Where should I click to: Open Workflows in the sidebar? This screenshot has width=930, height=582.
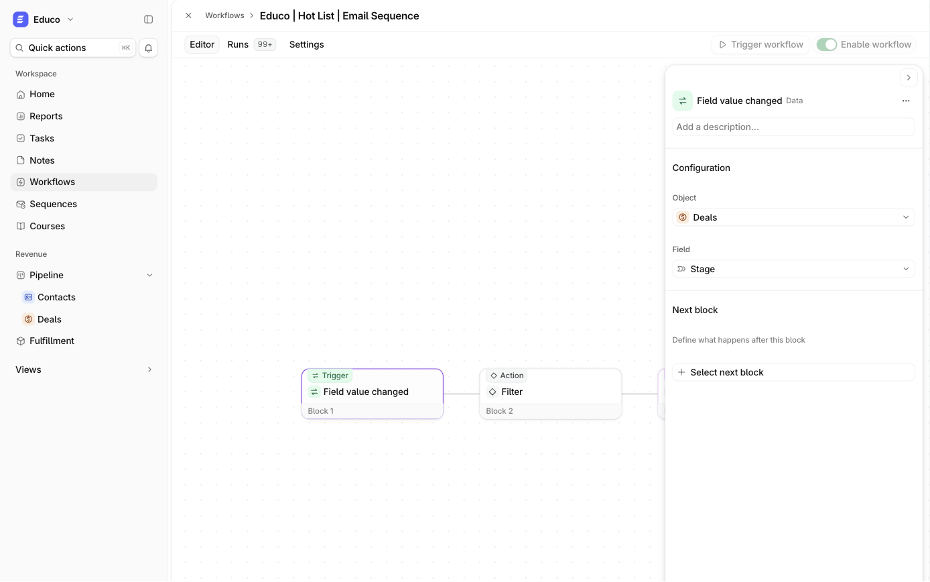tap(84, 182)
